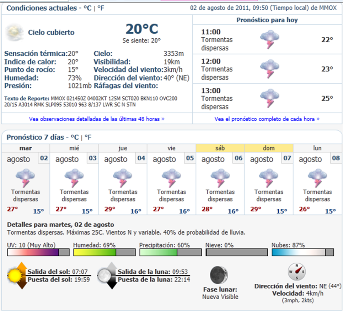Click the 13:00 forecast storm icon
This screenshot has height=311, width=343.
click(269, 99)
